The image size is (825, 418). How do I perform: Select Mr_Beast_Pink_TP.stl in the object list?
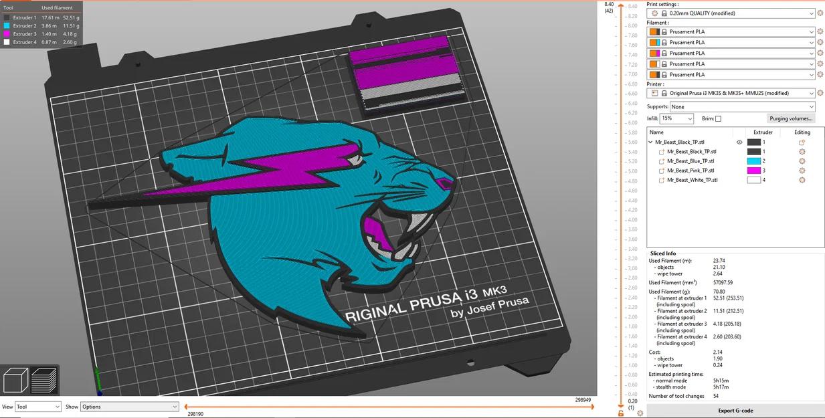click(692, 171)
